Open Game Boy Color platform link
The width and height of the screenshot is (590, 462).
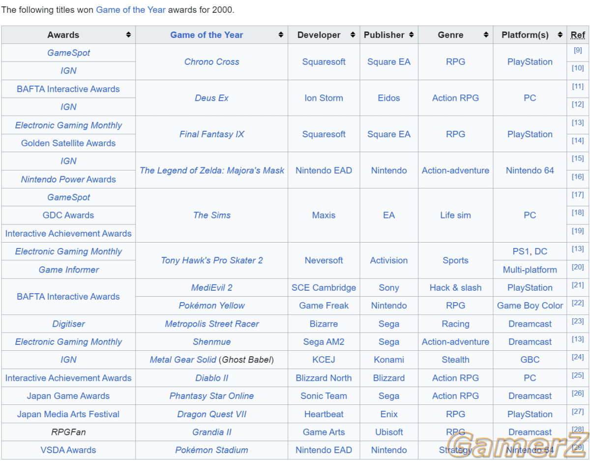click(x=530, y=306)
